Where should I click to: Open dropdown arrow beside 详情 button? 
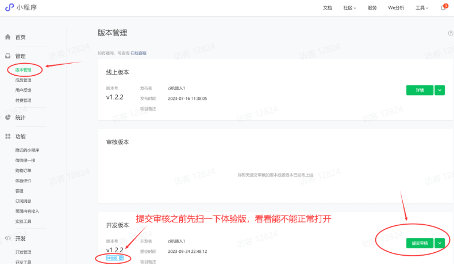click(x=440, y=90)
